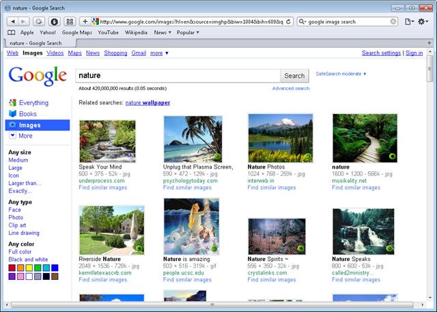Image resolution: width=437 pixels, height=312 pixels.
Task: Expand the More sidebar arrow
Action: 12,136
